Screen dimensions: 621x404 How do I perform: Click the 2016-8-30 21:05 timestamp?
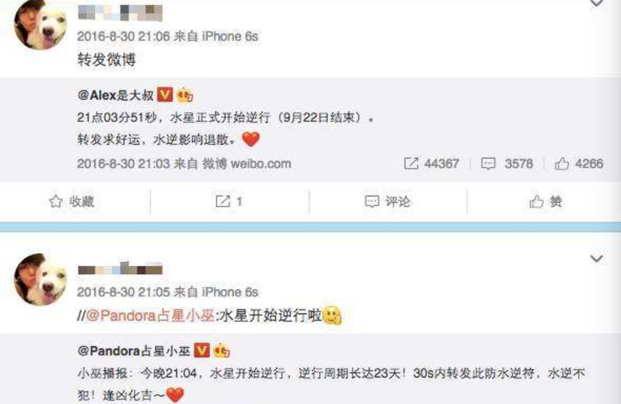pyautogui.click(x=123, y=292)
